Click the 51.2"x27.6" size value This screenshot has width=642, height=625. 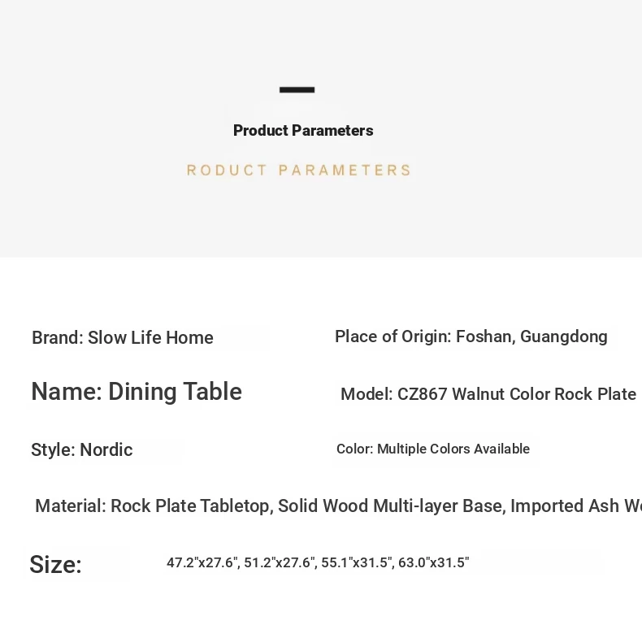[280, 562]
